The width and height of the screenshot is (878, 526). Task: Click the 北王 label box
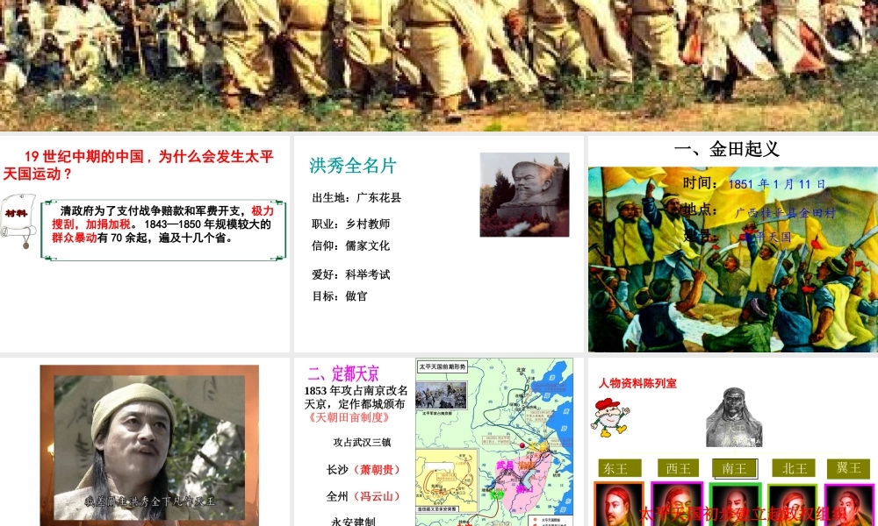pos(794,468)
